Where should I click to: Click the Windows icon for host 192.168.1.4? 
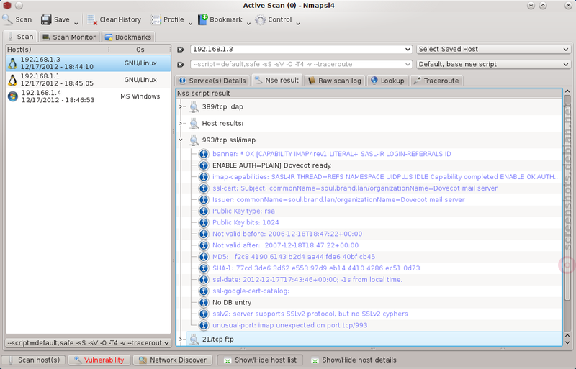13,96
